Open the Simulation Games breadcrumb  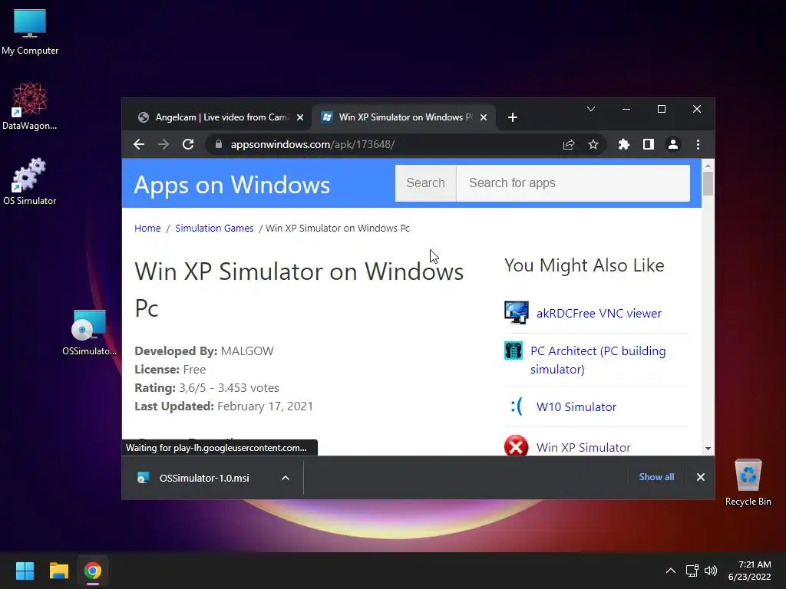214,228
